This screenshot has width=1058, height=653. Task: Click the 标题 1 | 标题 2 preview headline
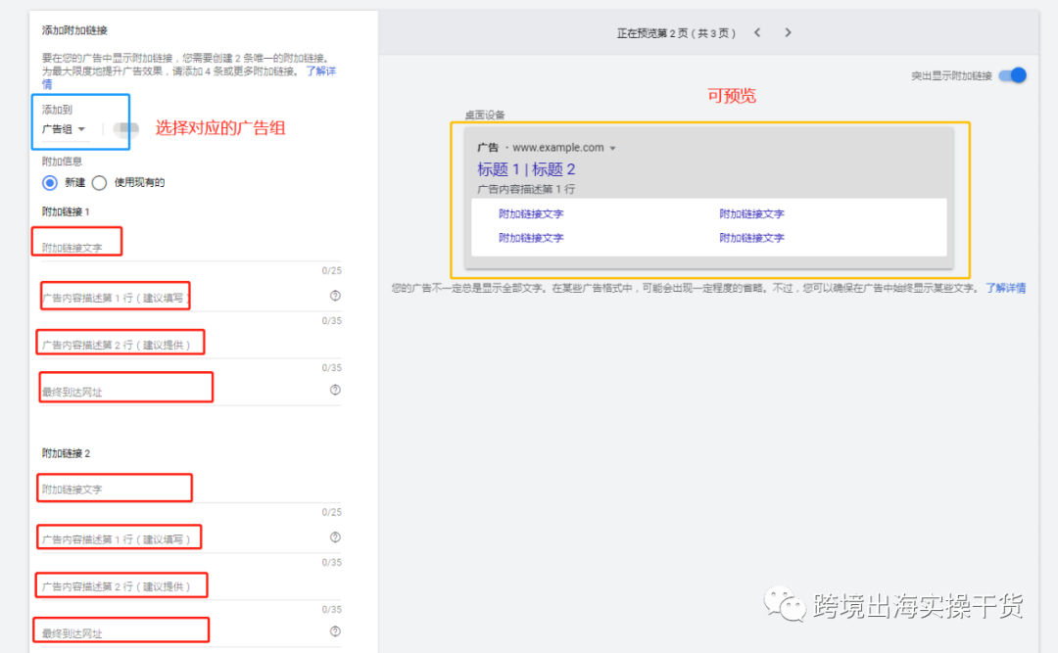(526, 169)
